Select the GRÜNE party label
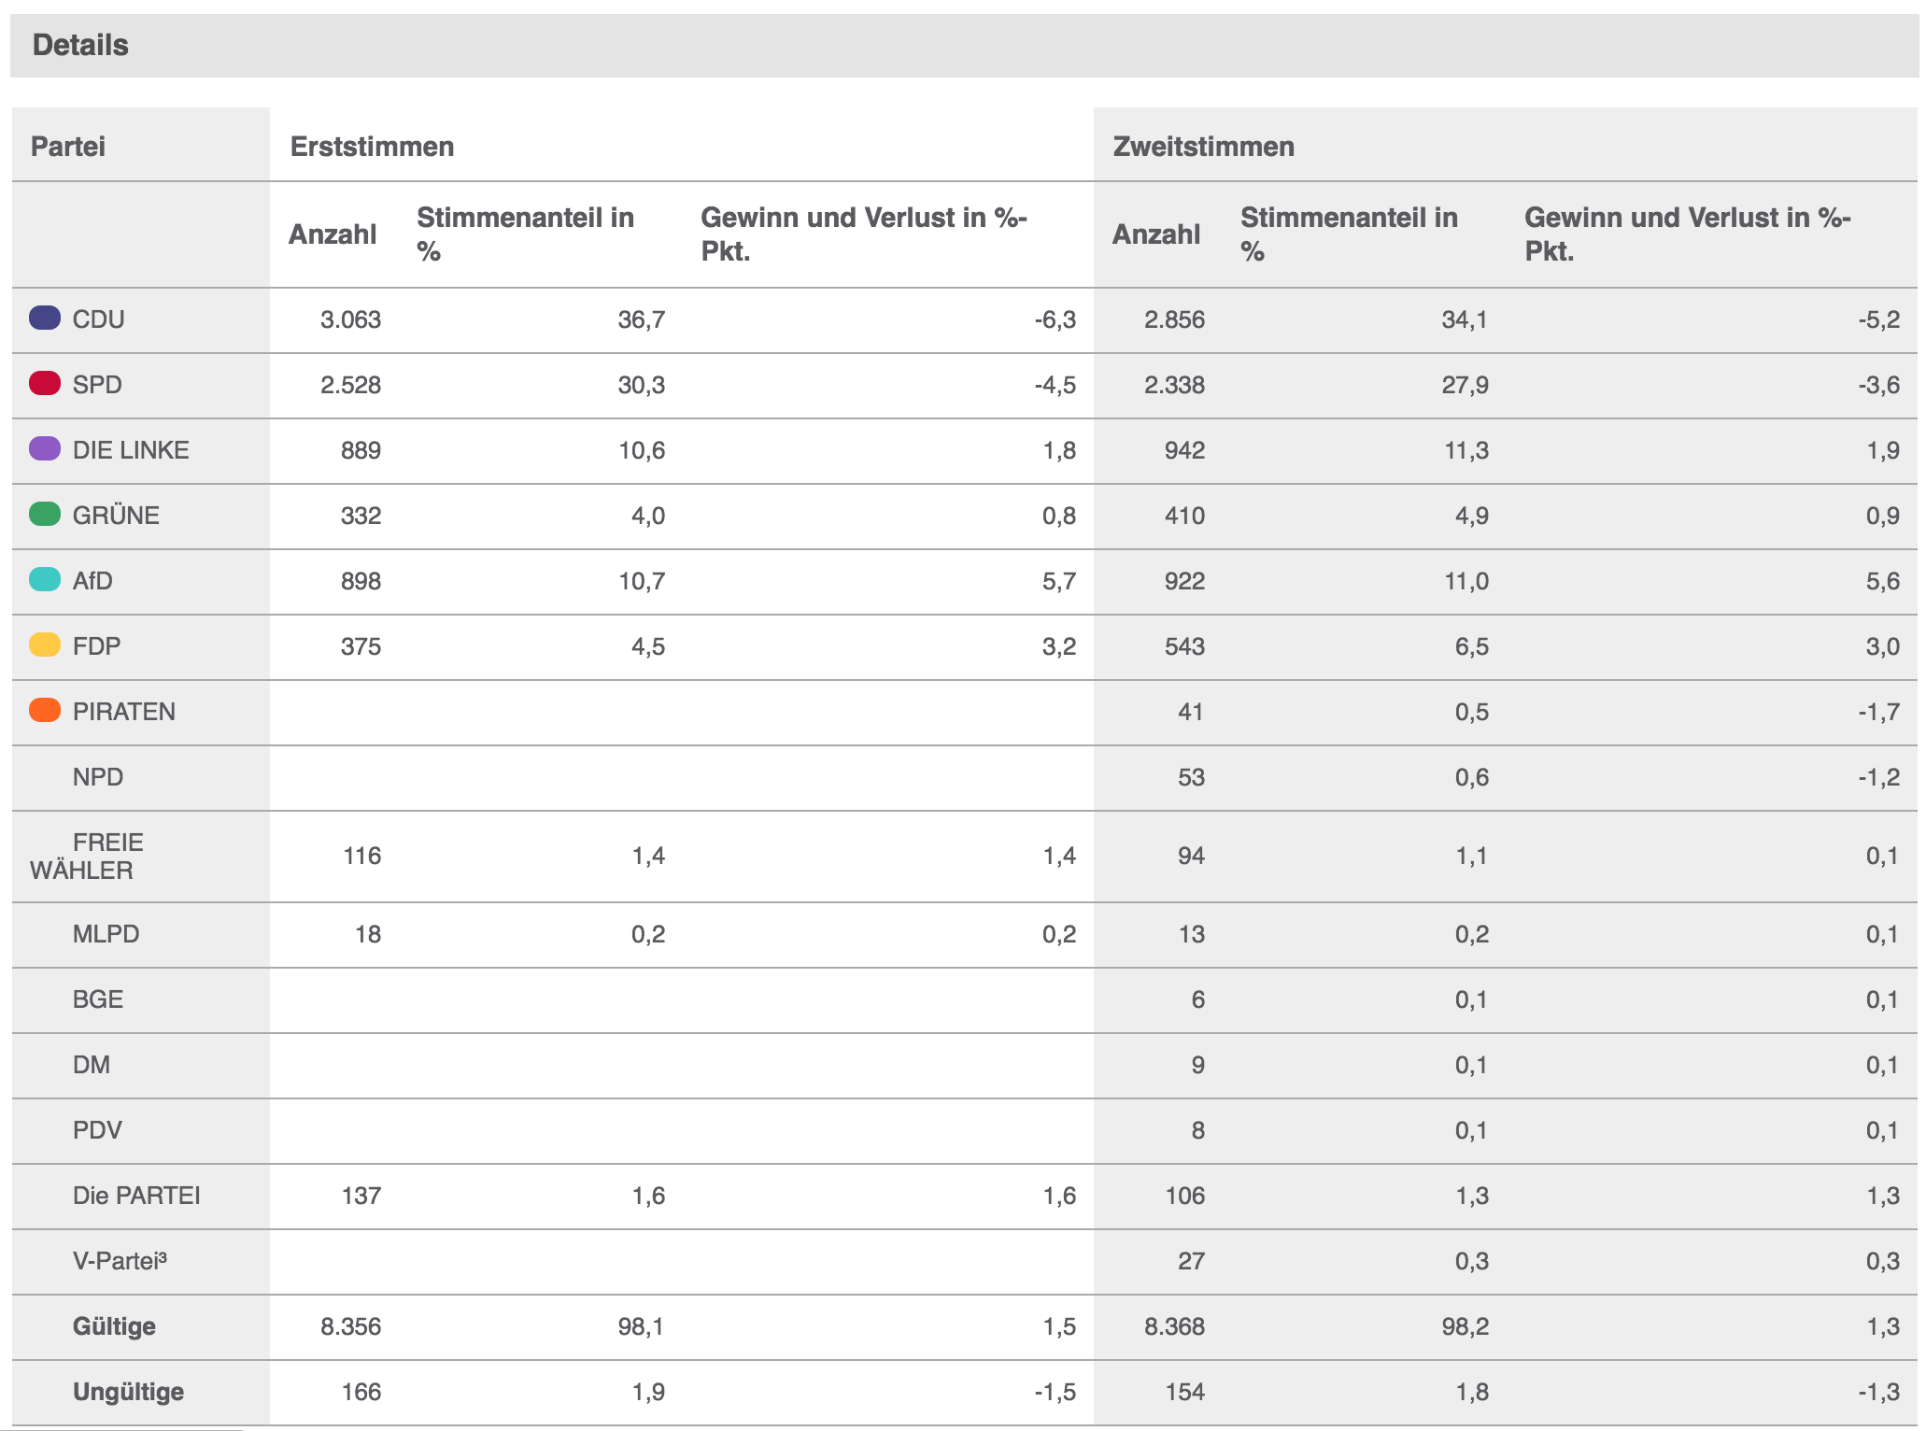 click(x=116, y=516)
